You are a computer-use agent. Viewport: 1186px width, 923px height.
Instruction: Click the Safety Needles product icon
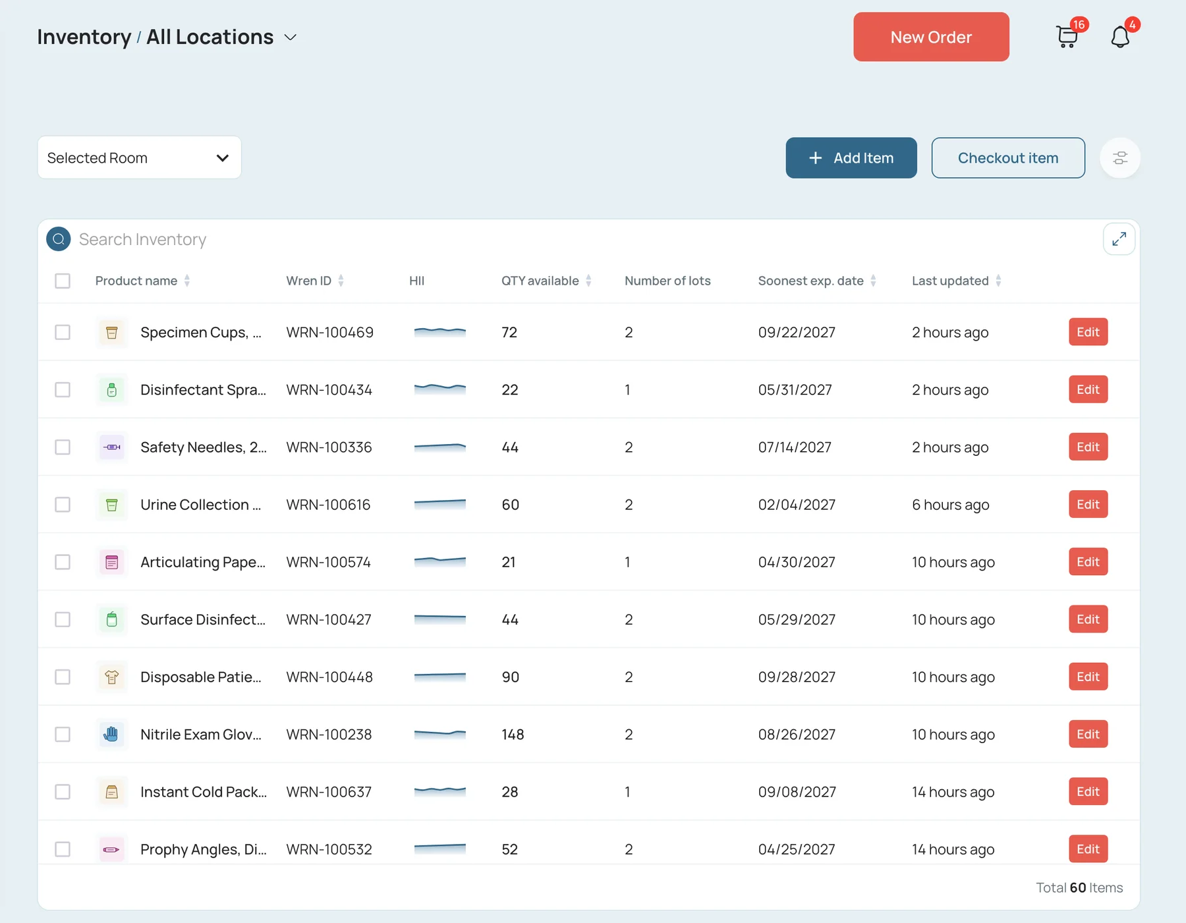(112, 447)
